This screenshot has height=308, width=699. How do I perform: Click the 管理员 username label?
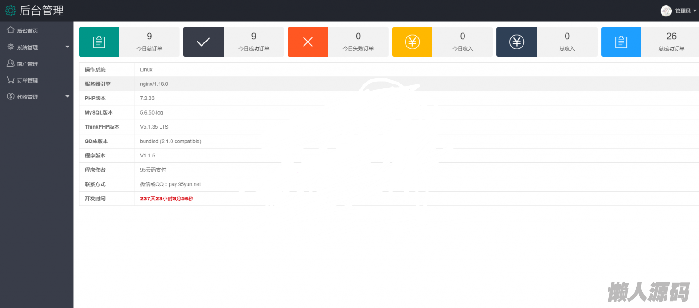(683, 11)
